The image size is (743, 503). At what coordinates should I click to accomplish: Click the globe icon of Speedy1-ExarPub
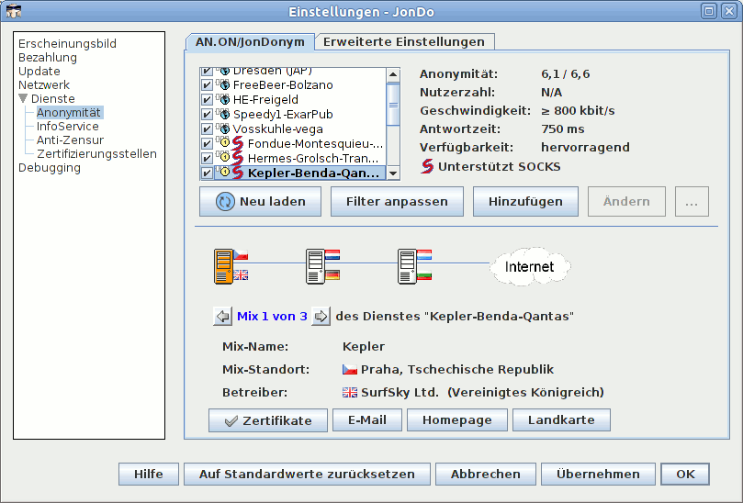(x=225, y=114)
